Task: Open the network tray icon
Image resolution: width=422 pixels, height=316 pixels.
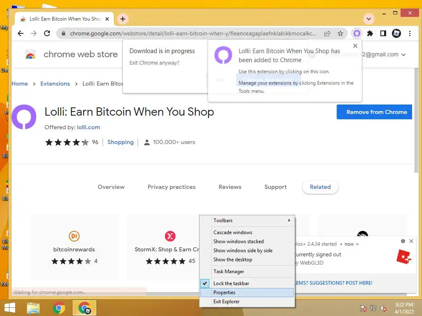Action: [x=373, y=308]
